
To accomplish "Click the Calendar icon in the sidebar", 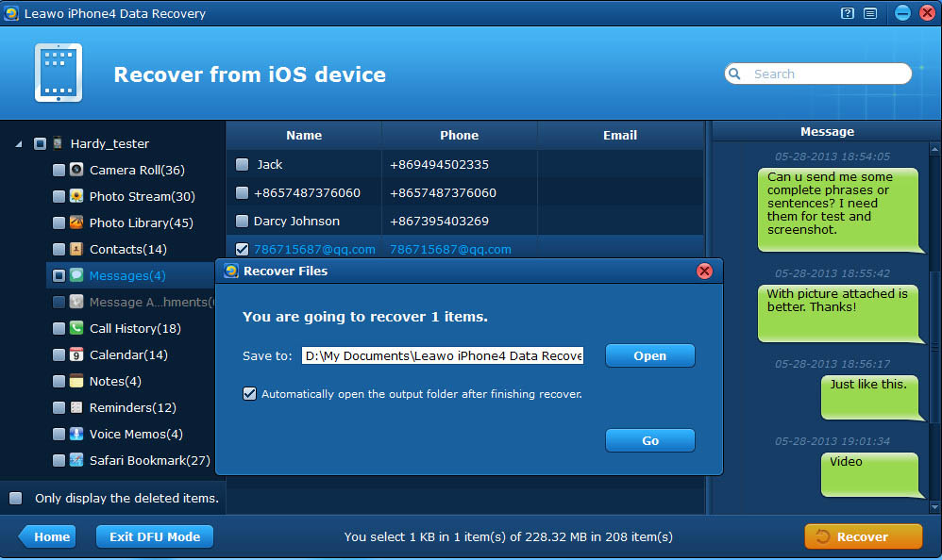I will (x=76, y=354).
